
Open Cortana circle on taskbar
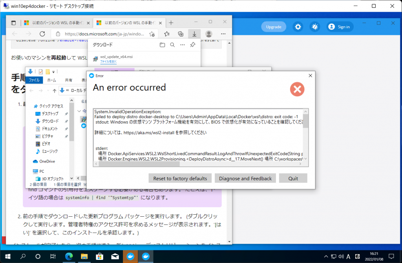pyautogui.click(x=38, y=256)
